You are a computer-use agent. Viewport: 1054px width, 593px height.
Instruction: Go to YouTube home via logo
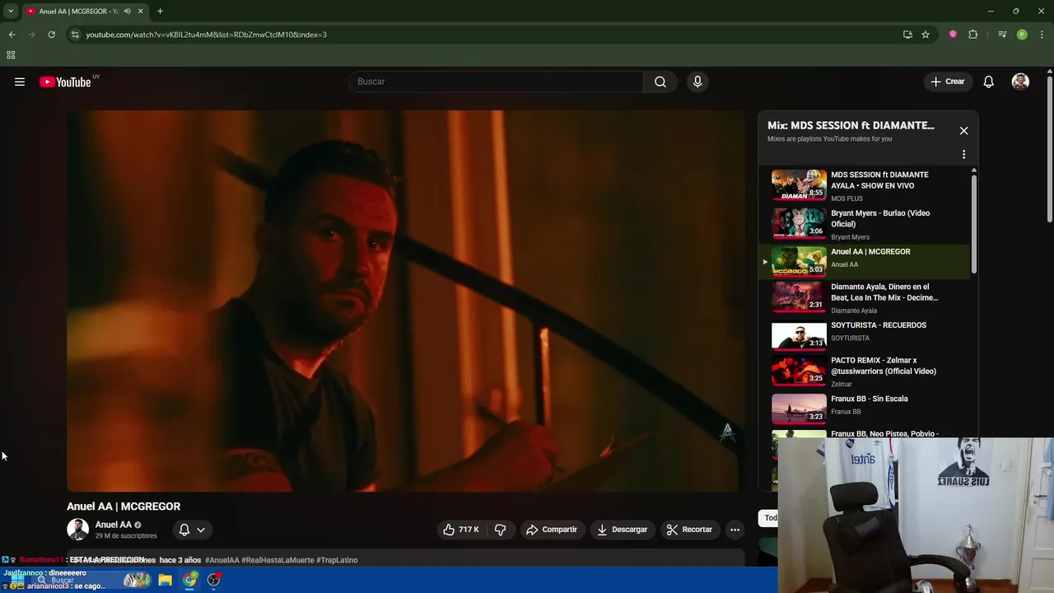pyautogui.click(x=65, y=82)
